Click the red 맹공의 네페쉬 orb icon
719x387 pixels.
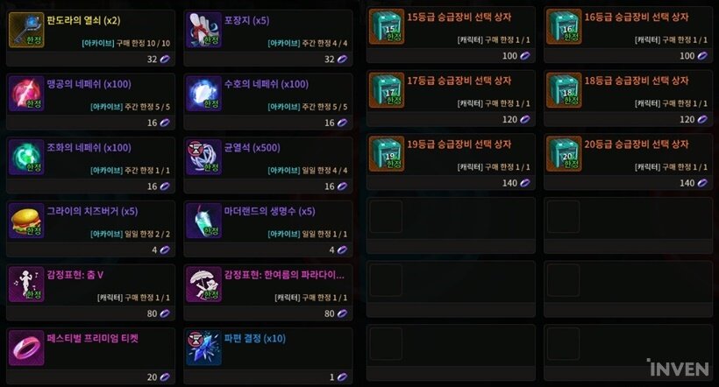(26, 94)
